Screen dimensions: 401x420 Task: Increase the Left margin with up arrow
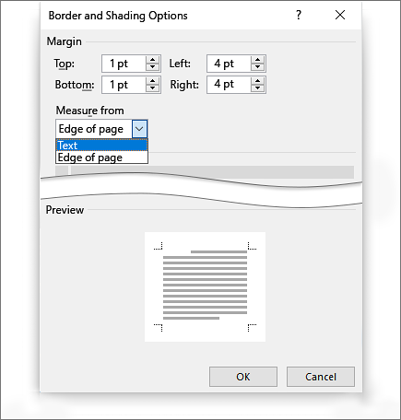point(257,60)
